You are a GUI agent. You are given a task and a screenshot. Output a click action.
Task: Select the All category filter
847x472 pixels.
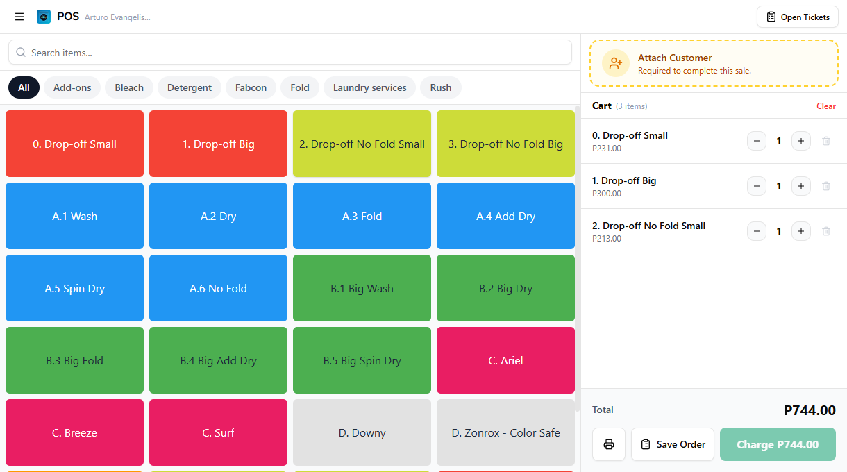(x=24, y=87)
